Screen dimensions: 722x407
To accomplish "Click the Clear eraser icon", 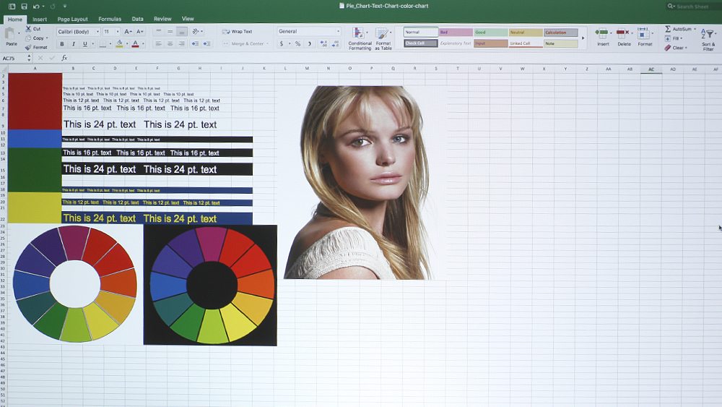I will point(668,48).
